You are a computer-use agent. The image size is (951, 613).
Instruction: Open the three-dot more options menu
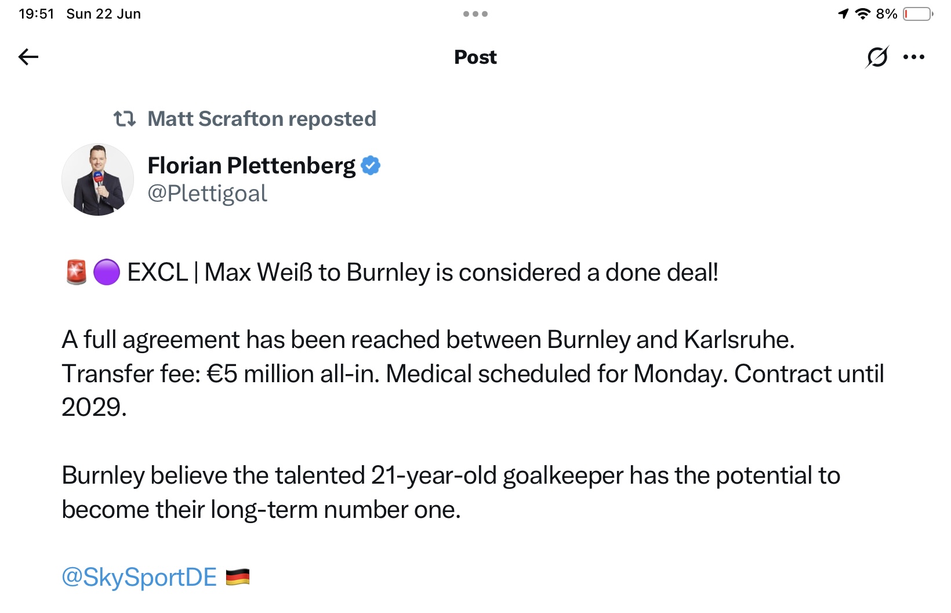(914, 57)
